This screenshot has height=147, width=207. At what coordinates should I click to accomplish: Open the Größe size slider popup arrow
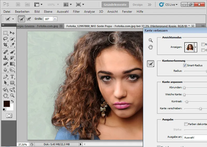click(x=55, y=19)
